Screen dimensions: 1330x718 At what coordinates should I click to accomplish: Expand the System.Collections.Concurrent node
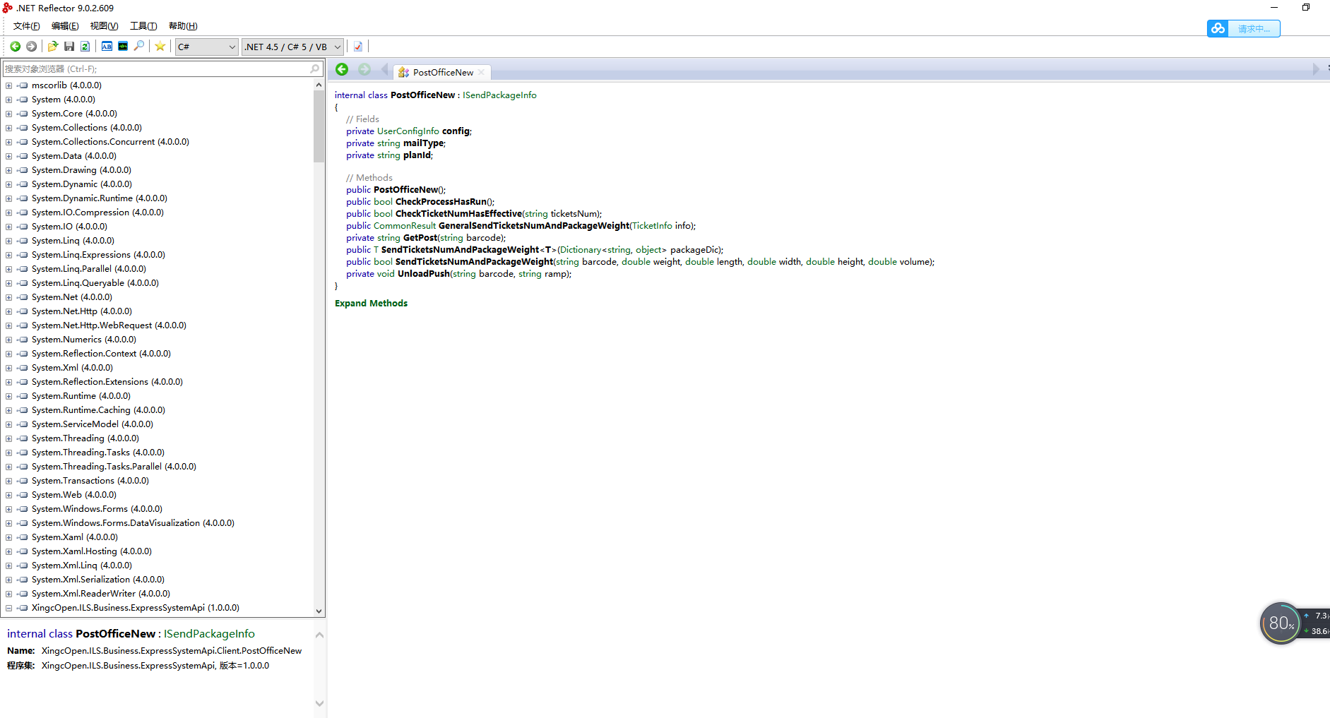coord(8,142)
